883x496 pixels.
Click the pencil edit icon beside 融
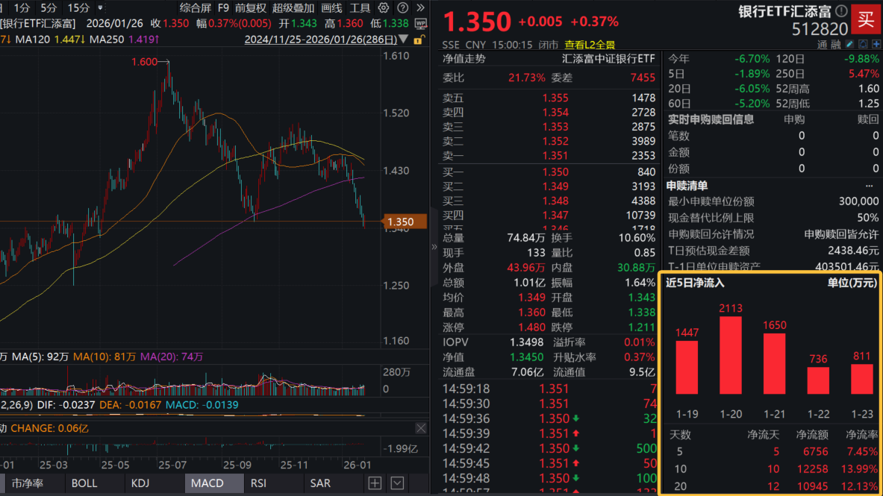[849, 43]
